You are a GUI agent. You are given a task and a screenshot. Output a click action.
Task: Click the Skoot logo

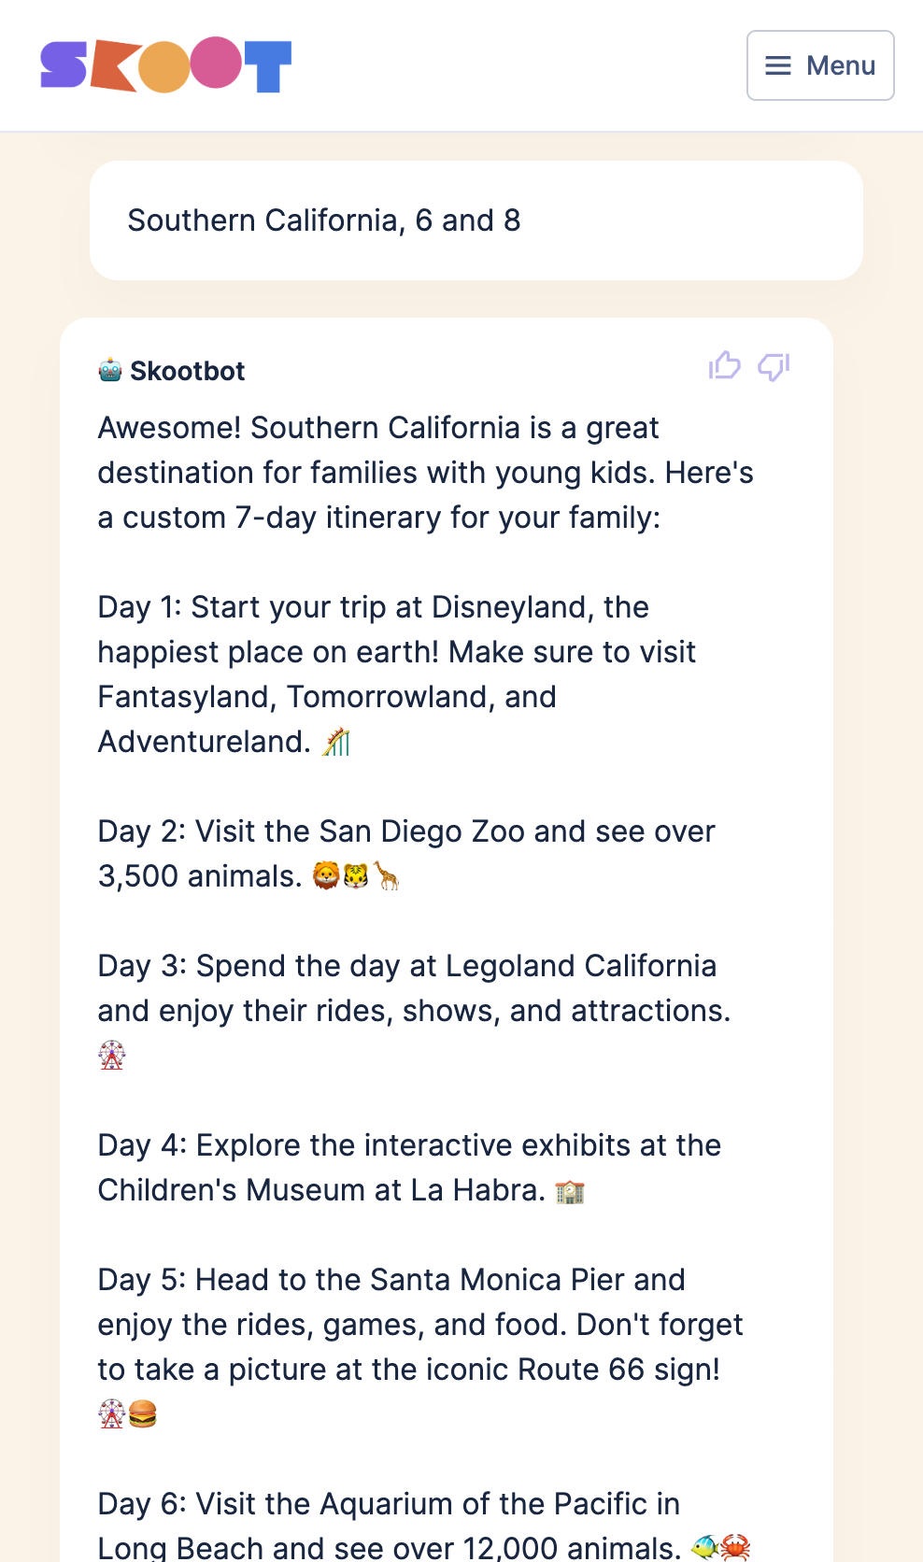click(166, 65)
